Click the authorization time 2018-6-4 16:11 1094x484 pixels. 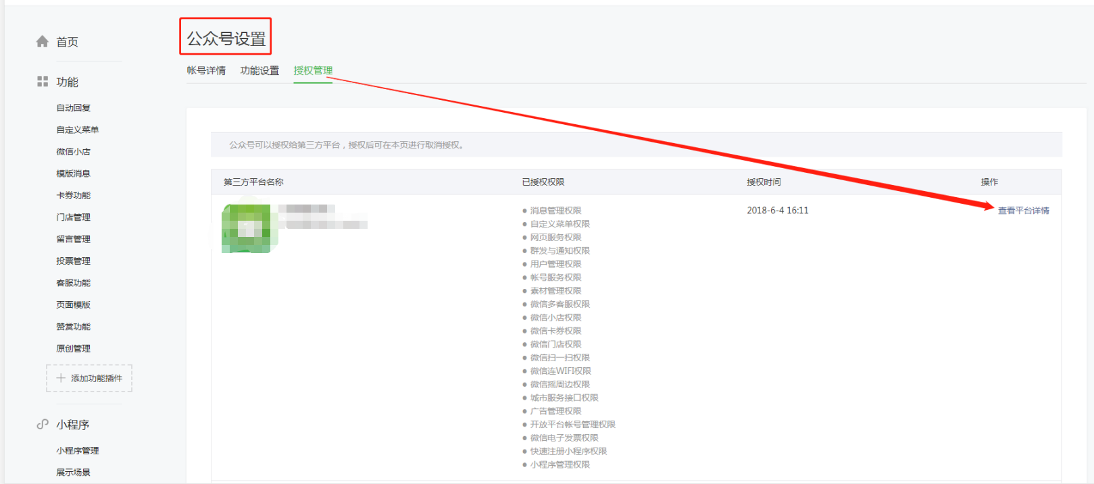click(x=778, y=211)
